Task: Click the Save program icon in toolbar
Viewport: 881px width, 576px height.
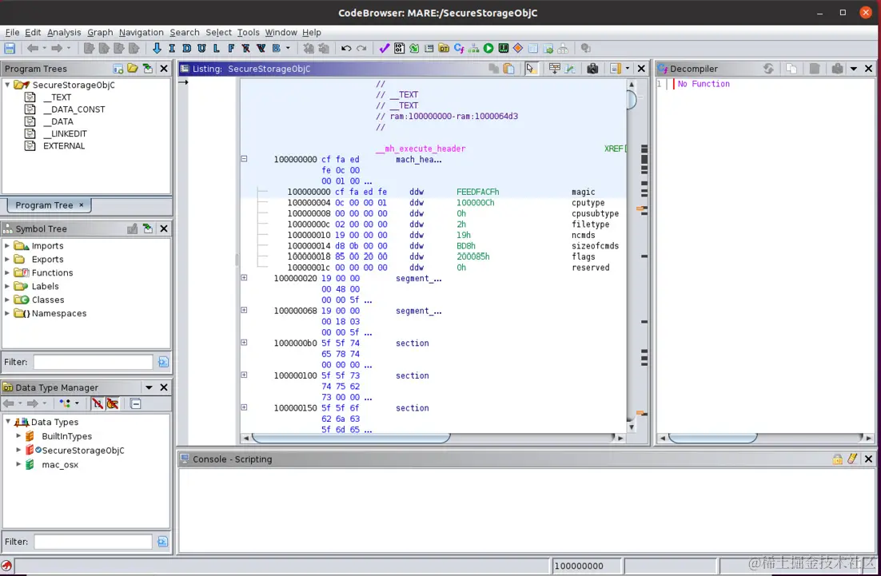Action: (10, 49)
